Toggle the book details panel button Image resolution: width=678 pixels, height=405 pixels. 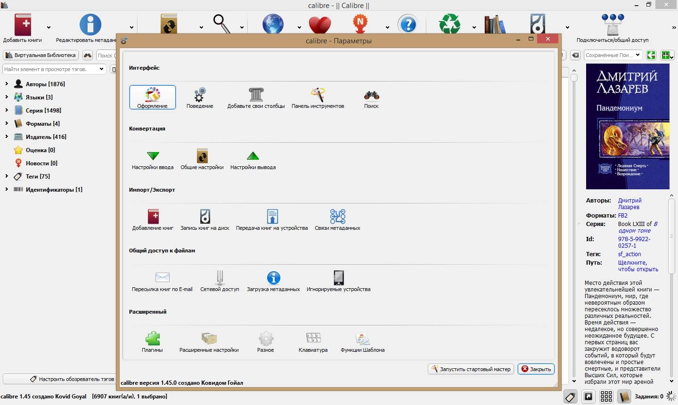(x=624, y=397)
